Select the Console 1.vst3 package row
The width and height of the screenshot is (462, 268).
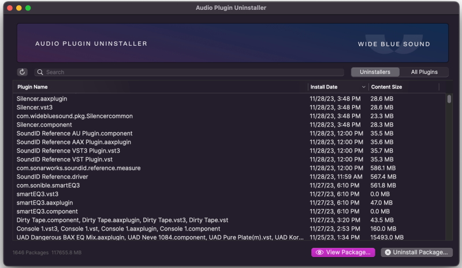pos(229,229)
